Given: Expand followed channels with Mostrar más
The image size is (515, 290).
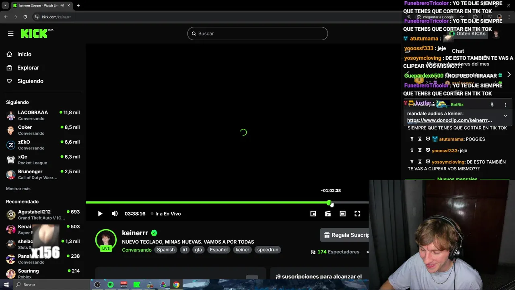Looking at the screenshot, I should (18, 188).
